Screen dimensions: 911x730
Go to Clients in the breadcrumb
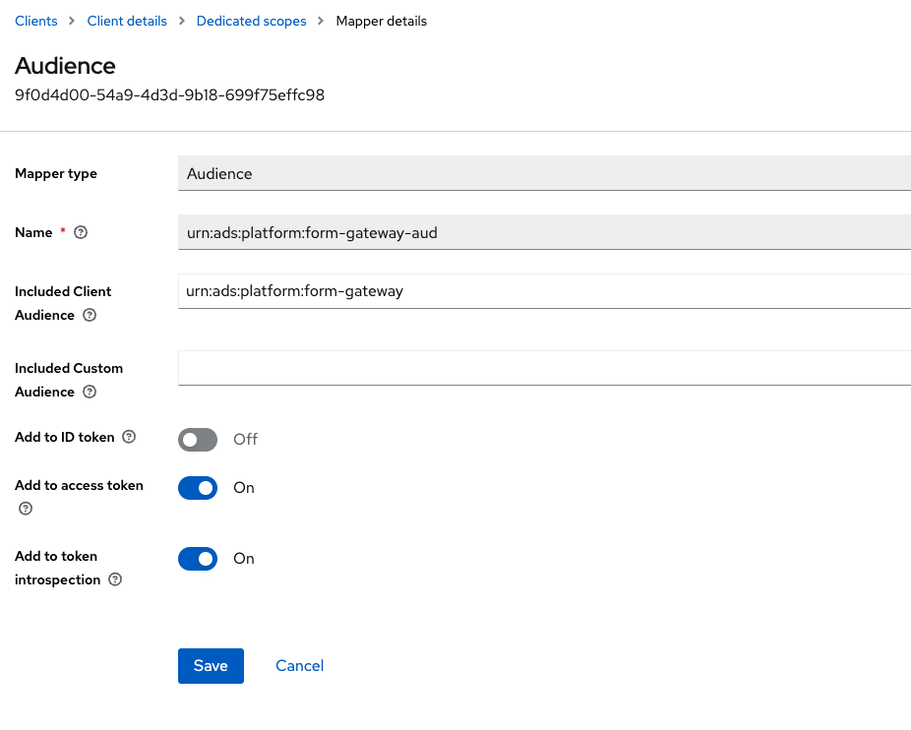(x=36, y=21)
